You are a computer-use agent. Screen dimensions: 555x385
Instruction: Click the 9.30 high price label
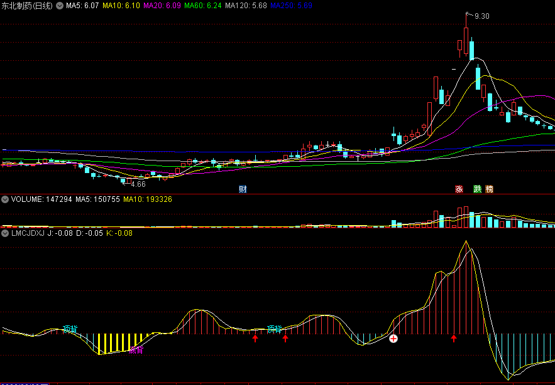tap(481, 16)
